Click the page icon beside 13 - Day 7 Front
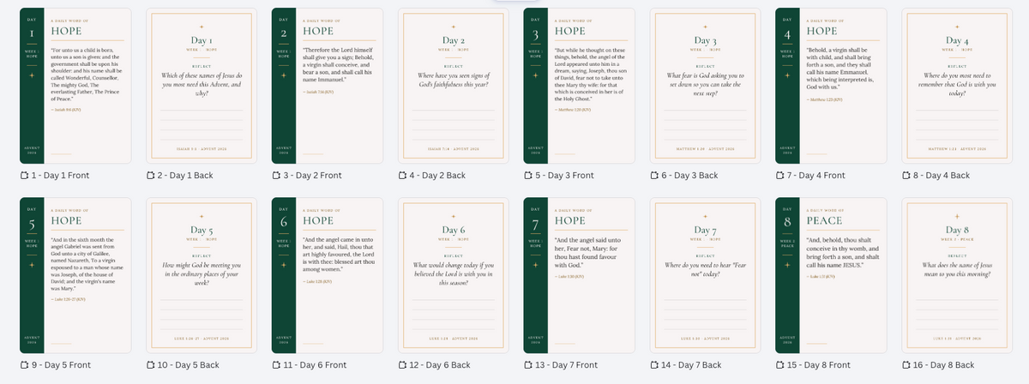The width and height of the screenshot is (1029, 384). [527, 365]
